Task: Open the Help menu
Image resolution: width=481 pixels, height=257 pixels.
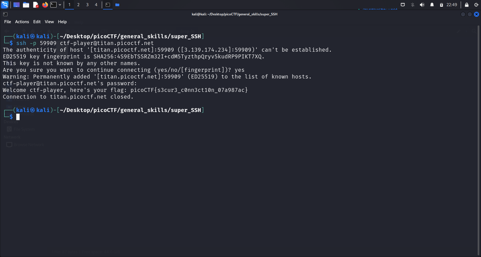Action: pos(62,22)
